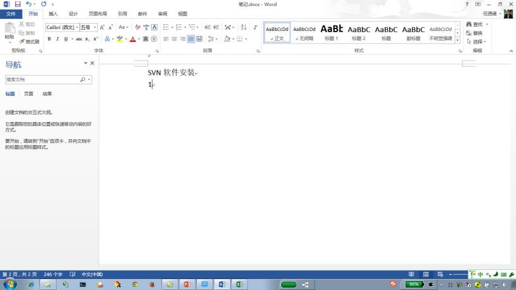Click the Select button
Screen dimensions: 516x290
click(x=476, y=41)
